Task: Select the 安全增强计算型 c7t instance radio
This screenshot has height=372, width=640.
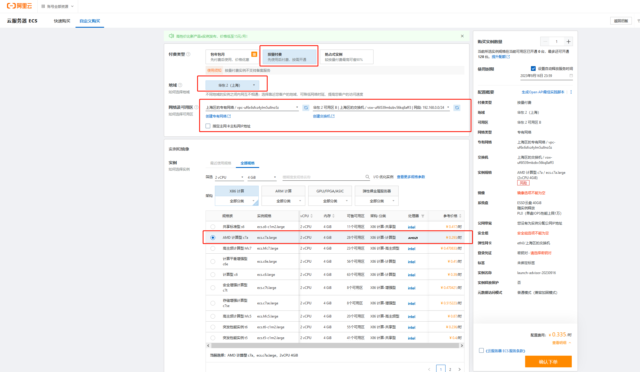Action: point(213,288)
